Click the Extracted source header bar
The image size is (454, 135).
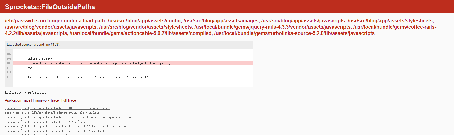129,45
